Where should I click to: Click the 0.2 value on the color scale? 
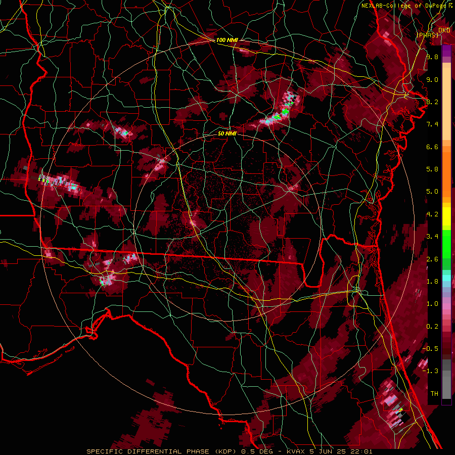(x=432, y=327)
